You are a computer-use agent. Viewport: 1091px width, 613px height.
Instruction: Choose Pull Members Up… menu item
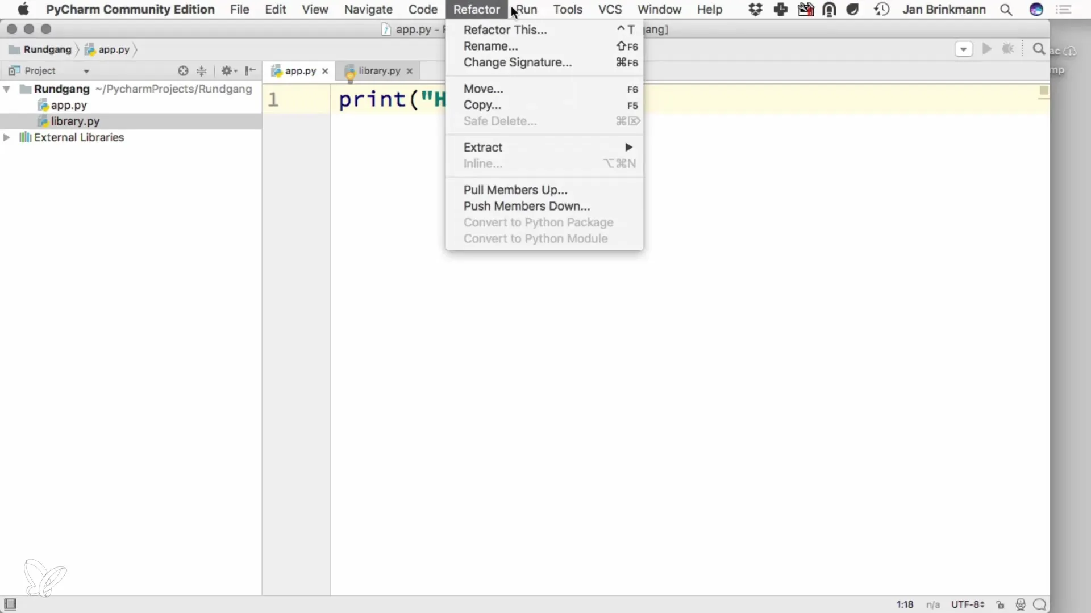click(x=544, y=190)
